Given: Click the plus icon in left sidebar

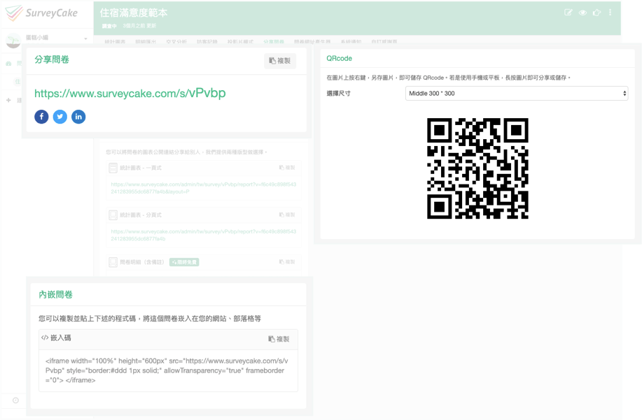Looking at the screenshot, I should (8, 100).
